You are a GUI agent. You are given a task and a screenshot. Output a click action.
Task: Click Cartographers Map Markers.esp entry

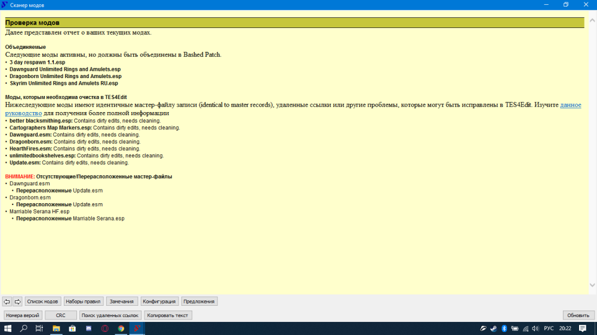point(95,128)
